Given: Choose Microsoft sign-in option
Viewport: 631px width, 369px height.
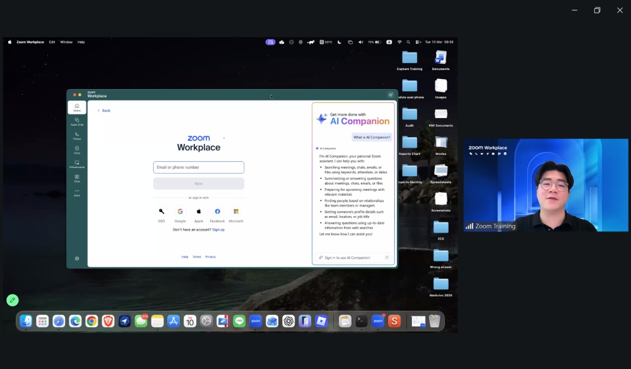Looking at the screenshot, I should pos(236,212).
